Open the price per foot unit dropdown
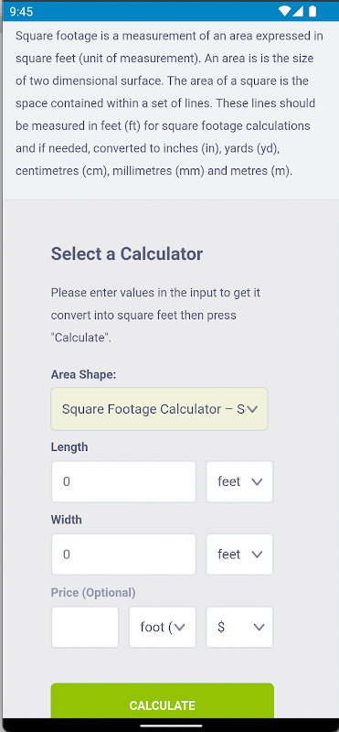 click(x=163, y=628)
